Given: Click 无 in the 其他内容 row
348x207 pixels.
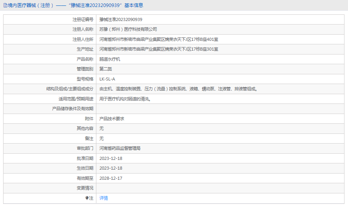Looking at the screenshot, I should coord(102,128).
